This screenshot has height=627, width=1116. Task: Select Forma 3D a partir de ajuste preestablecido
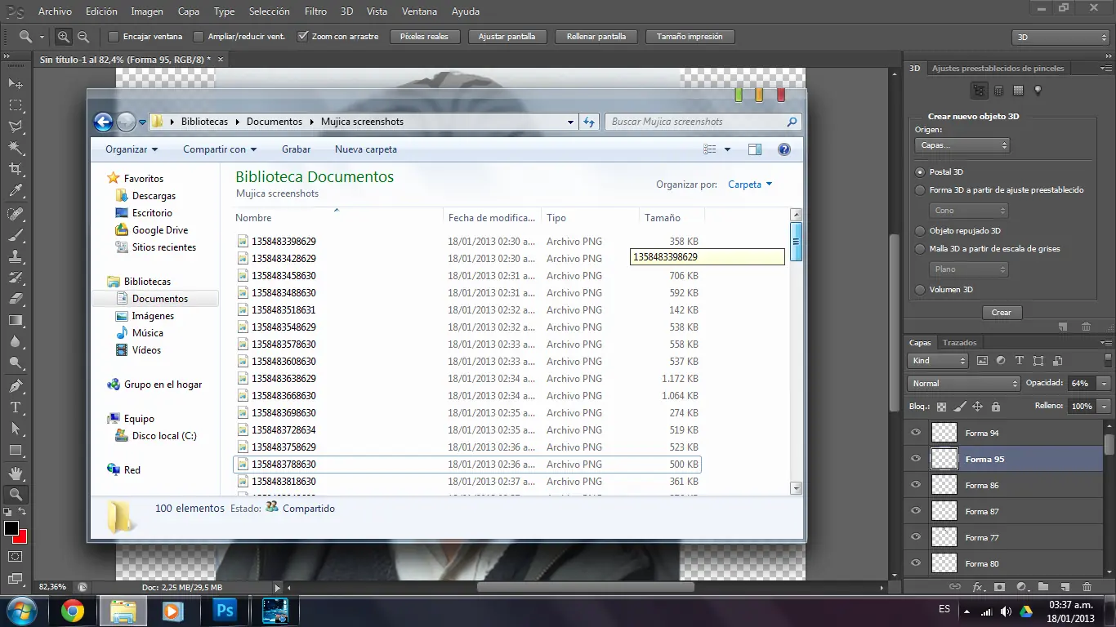tap(921, 190)
